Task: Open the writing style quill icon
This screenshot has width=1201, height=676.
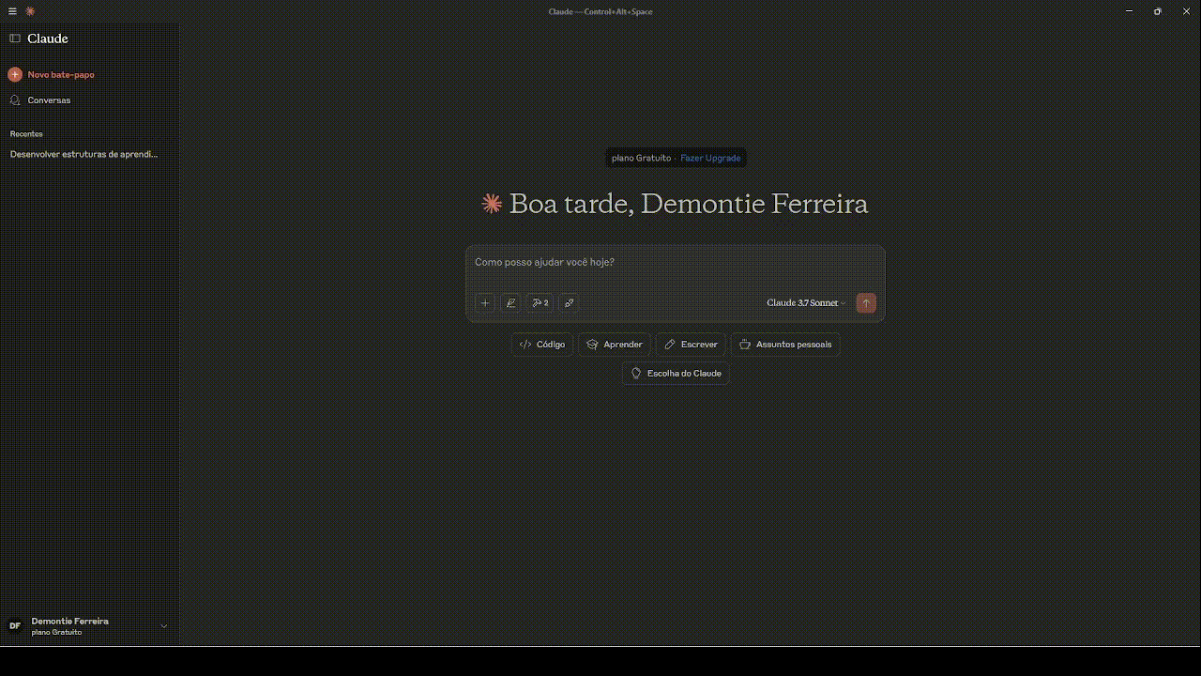Action: 510,302
